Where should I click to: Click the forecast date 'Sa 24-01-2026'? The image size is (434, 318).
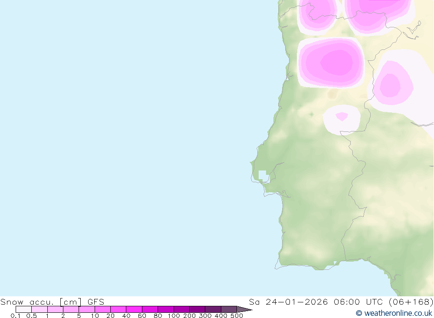[x=289, y=302]
